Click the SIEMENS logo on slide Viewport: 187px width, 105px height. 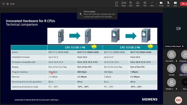[x=150, y=99]
